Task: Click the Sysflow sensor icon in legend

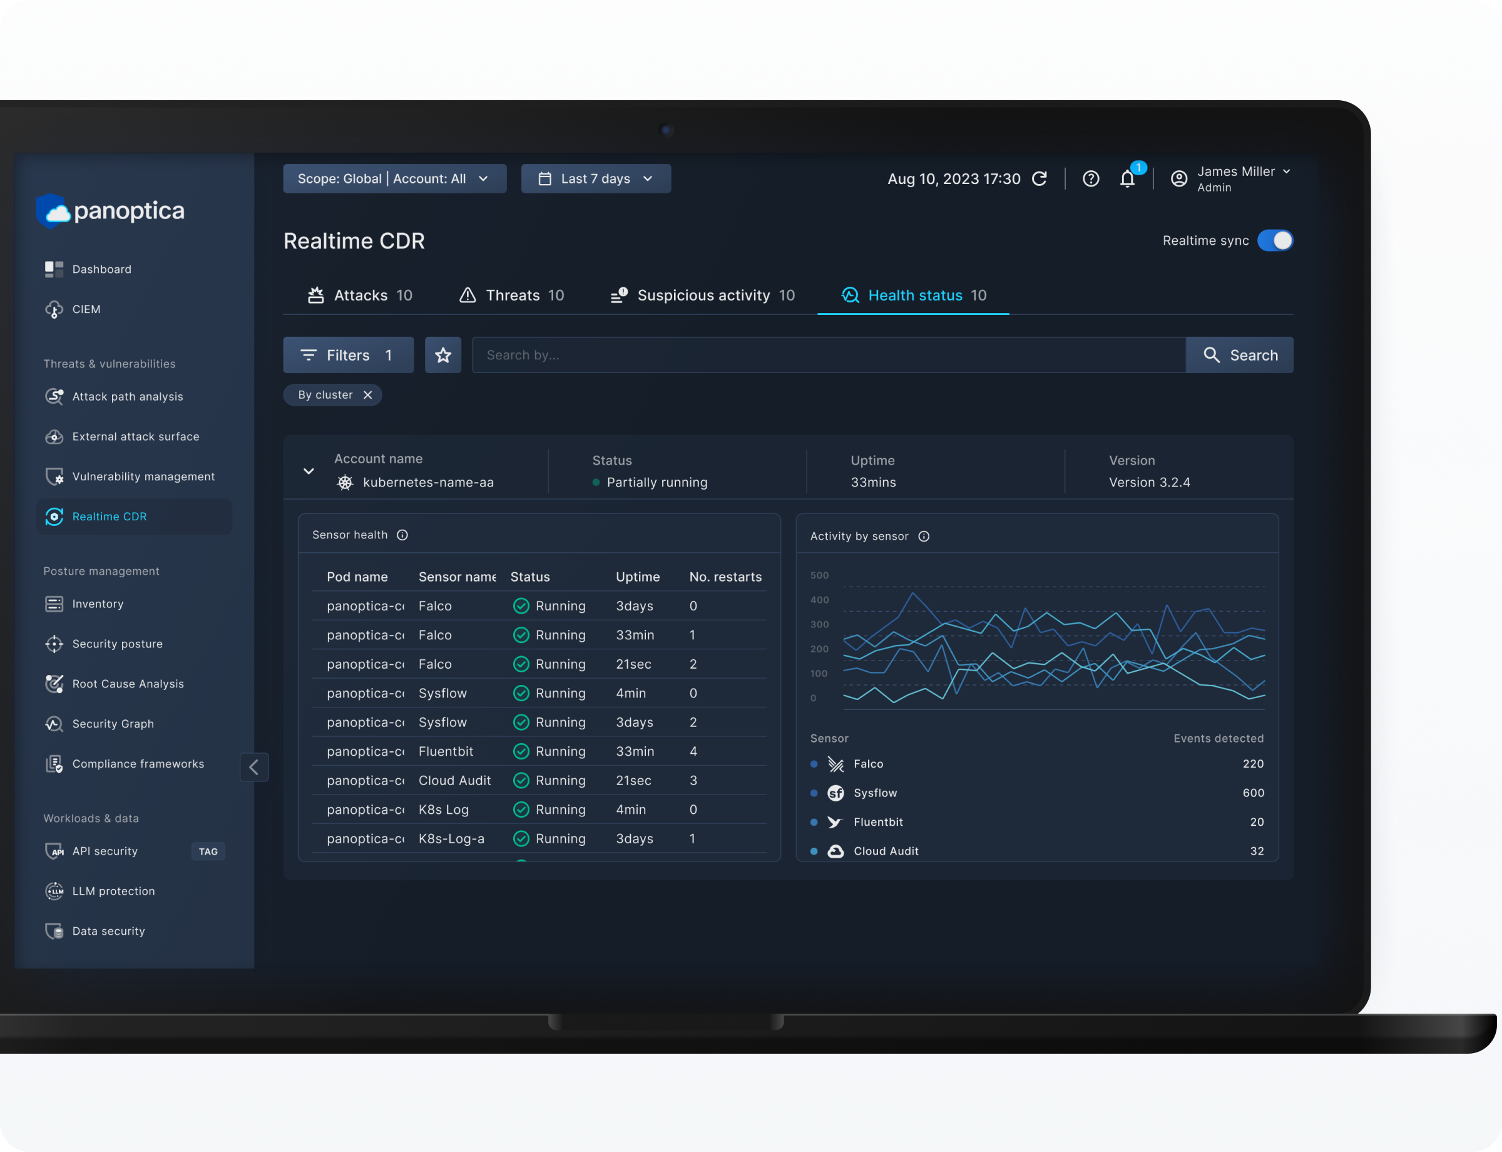Action: 835,793
